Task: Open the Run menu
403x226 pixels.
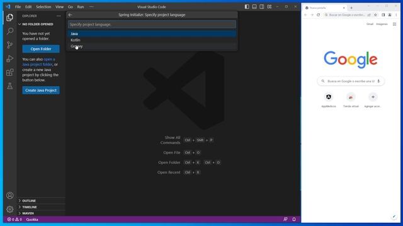Action: (81, 7)
